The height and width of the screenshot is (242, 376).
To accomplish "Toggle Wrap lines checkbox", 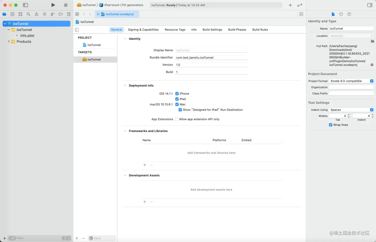I will pos(331,125).
